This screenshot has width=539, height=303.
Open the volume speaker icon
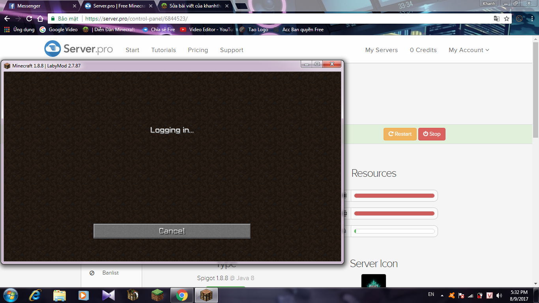499,295
